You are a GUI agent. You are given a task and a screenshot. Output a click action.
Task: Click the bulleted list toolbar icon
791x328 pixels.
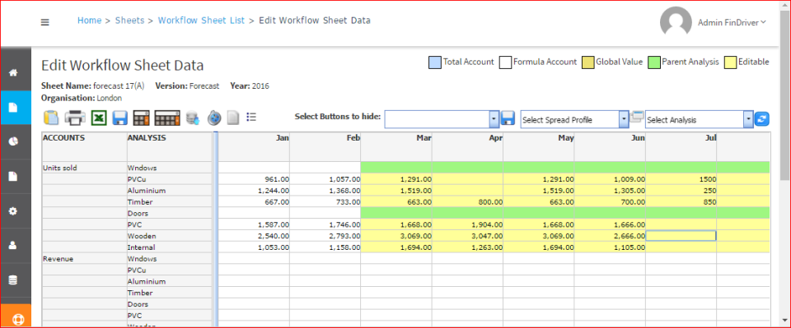(x=251, y=118)
